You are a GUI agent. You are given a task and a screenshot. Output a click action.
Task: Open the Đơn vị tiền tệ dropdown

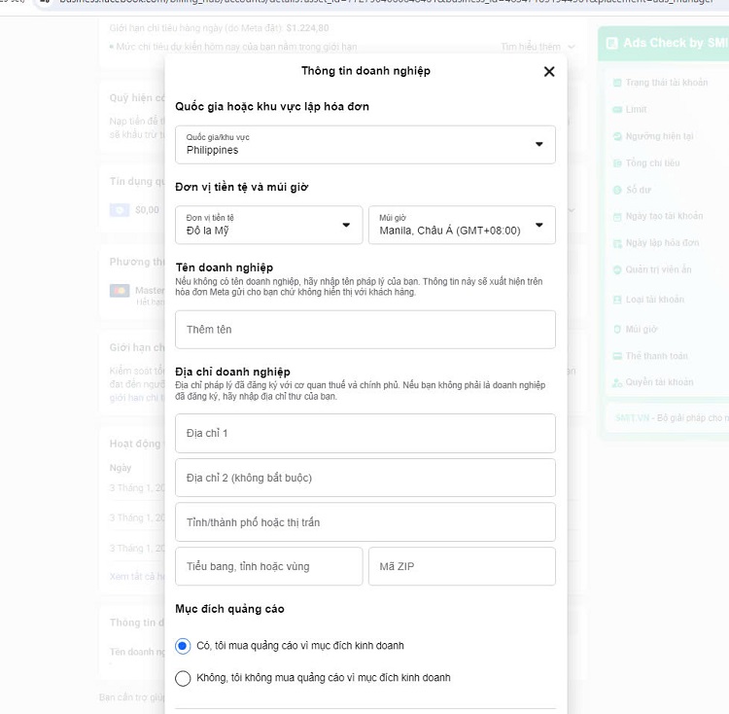tap(268, 225)
